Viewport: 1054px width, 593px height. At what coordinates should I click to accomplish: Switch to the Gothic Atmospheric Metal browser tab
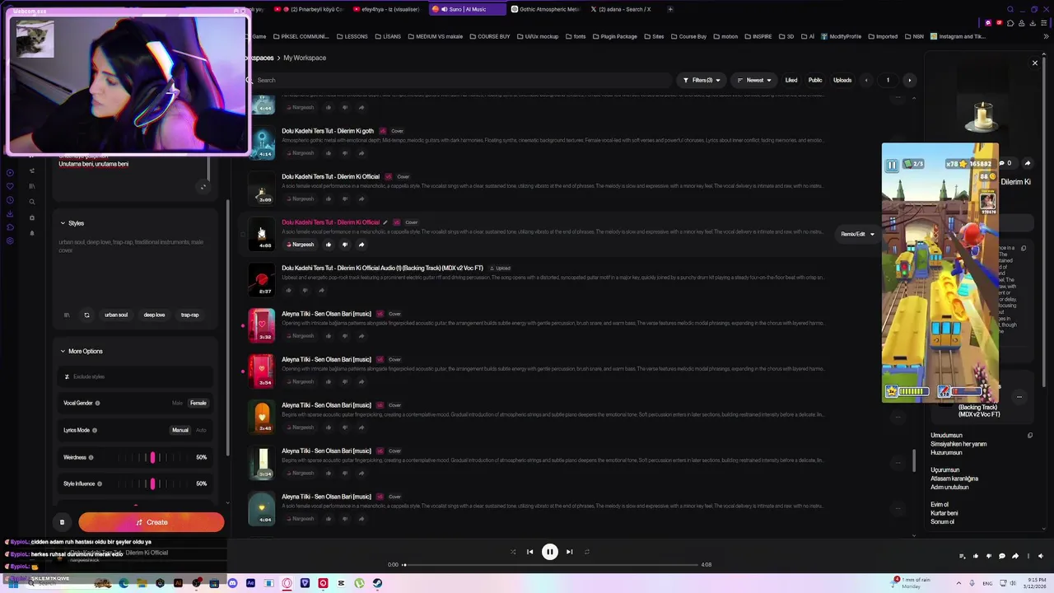pyautogui.click(x=545, y=9)
